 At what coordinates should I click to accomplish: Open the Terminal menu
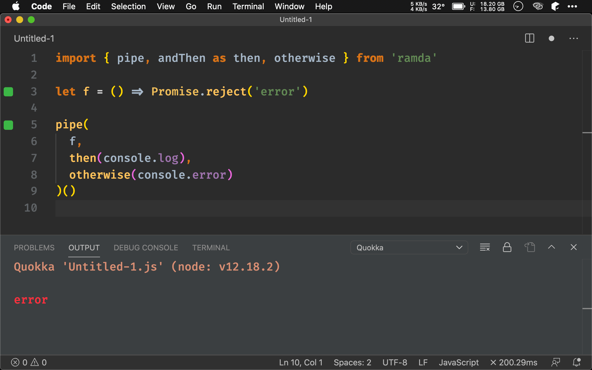point(248,6)
